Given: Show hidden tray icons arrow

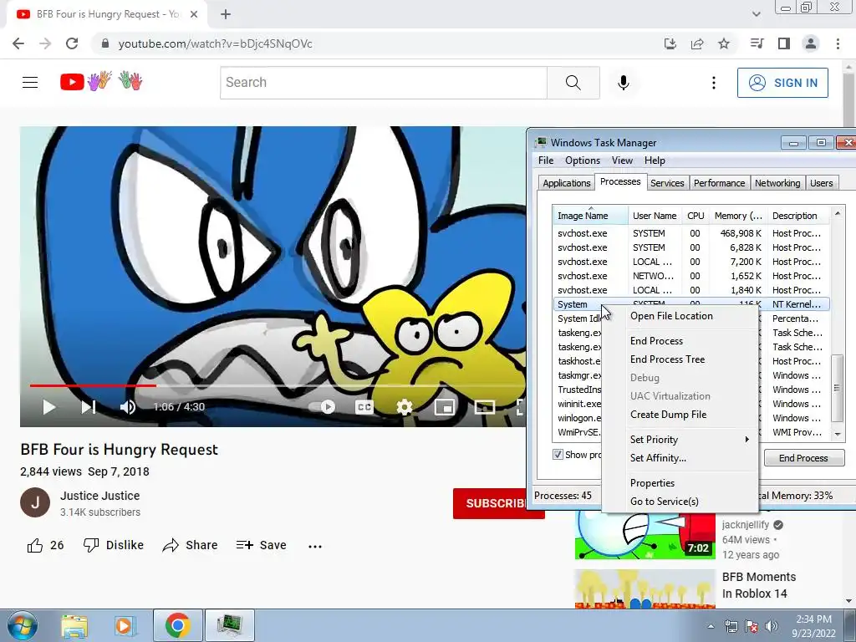Looking at the screenshot, I should coord(711,626).
